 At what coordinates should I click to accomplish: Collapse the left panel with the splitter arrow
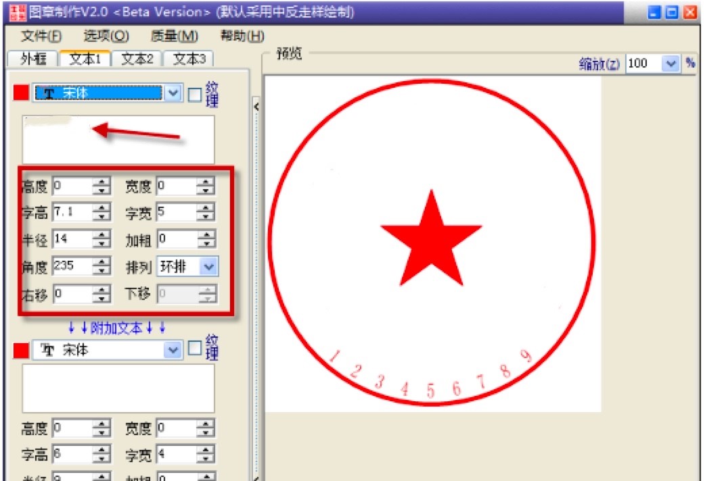coord(256,107)
